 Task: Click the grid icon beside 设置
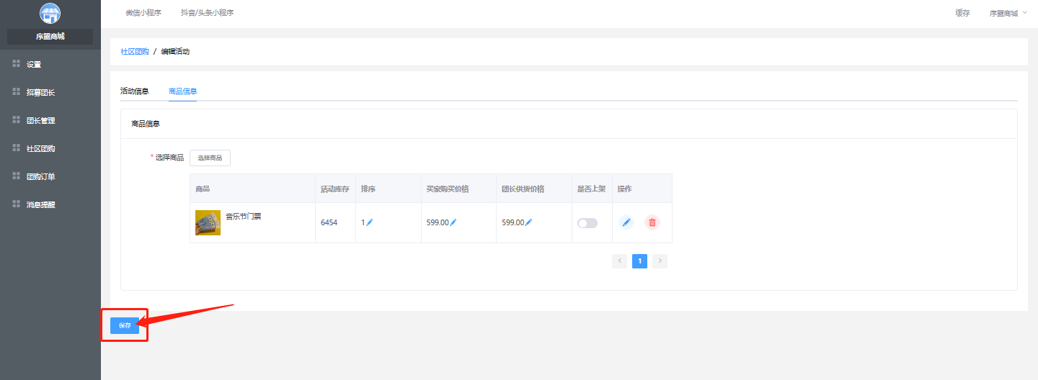coord(16,64)
